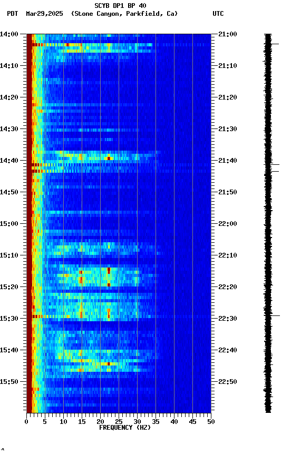This screenshot has height=455, width=291.
Task: Click the '21:50' UTC time label
Action: (x=228, y=192)
